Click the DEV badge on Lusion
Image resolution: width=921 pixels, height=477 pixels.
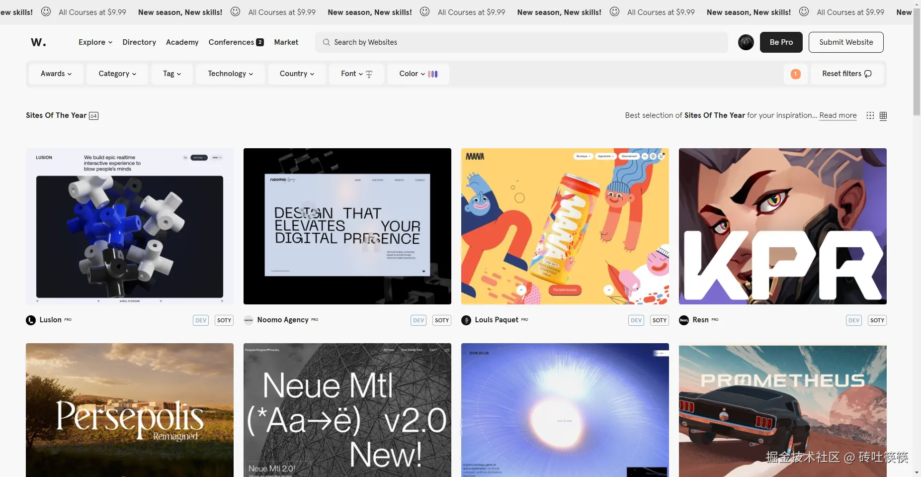[201, 320]
